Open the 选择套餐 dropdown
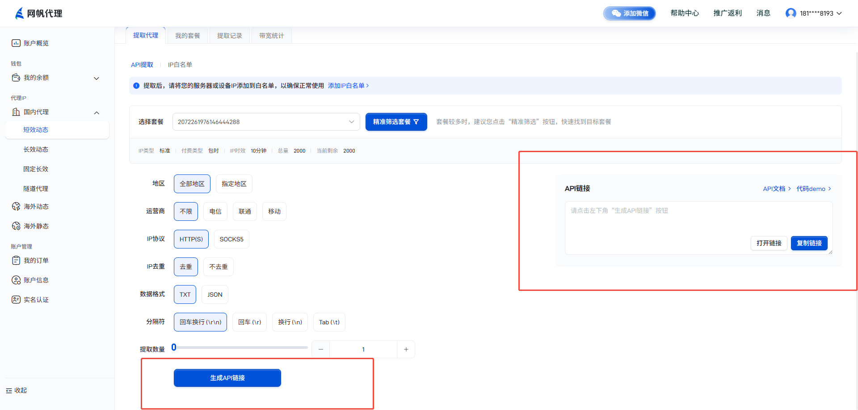858x410 pixels. coord(266,122)
